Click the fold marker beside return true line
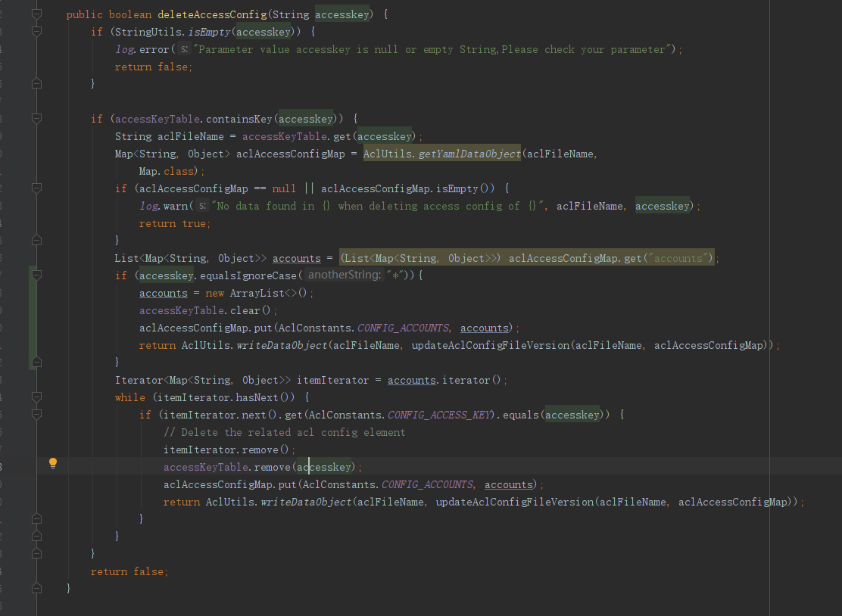Screen dimensions: 842x616 click(36, 240)
